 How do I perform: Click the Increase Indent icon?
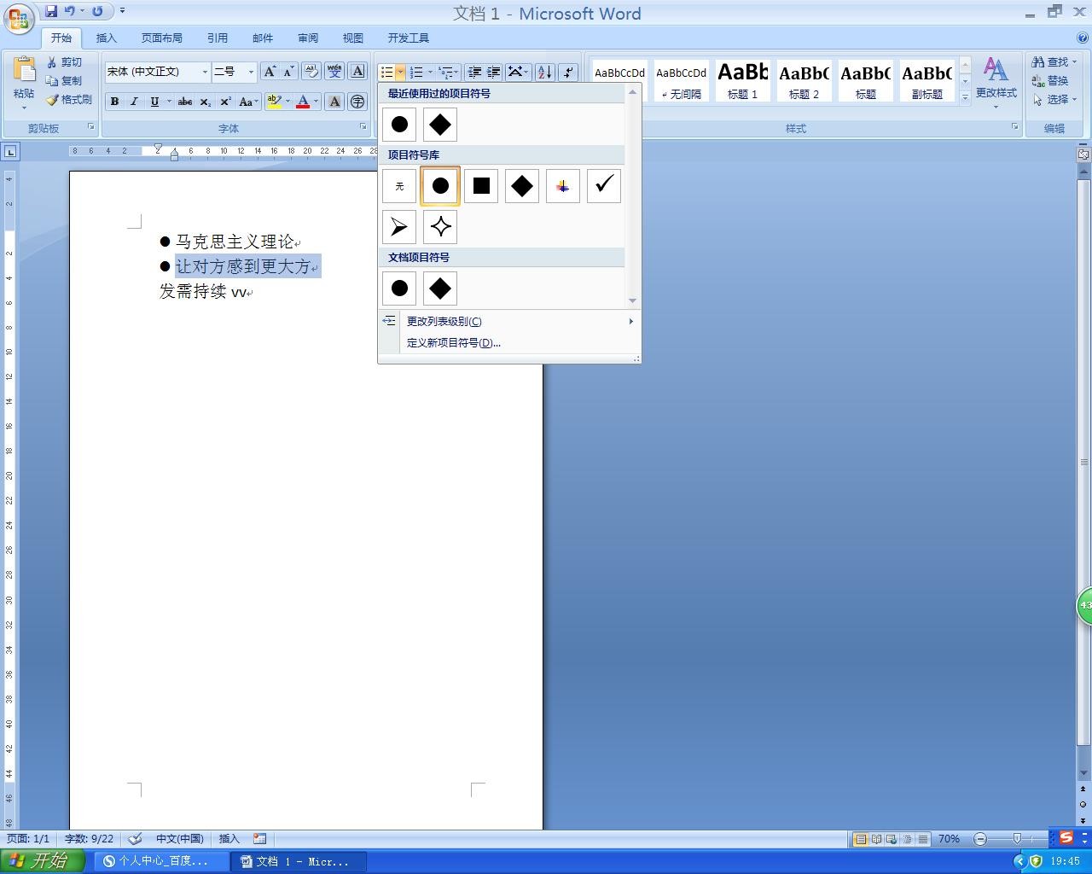(493, 73)
